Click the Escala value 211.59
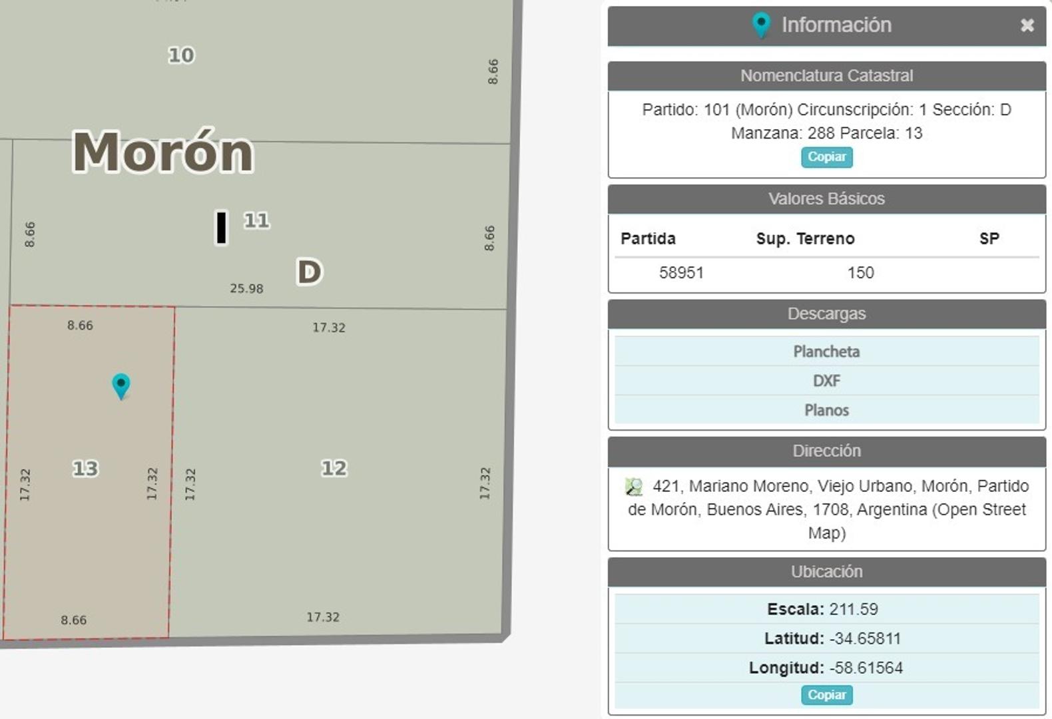 pyautogui.click(x=853, y=609)
